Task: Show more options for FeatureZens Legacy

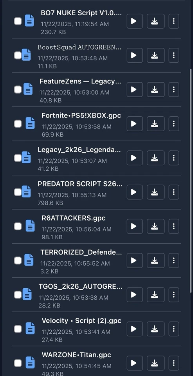Action: click(x=174, y=90)
